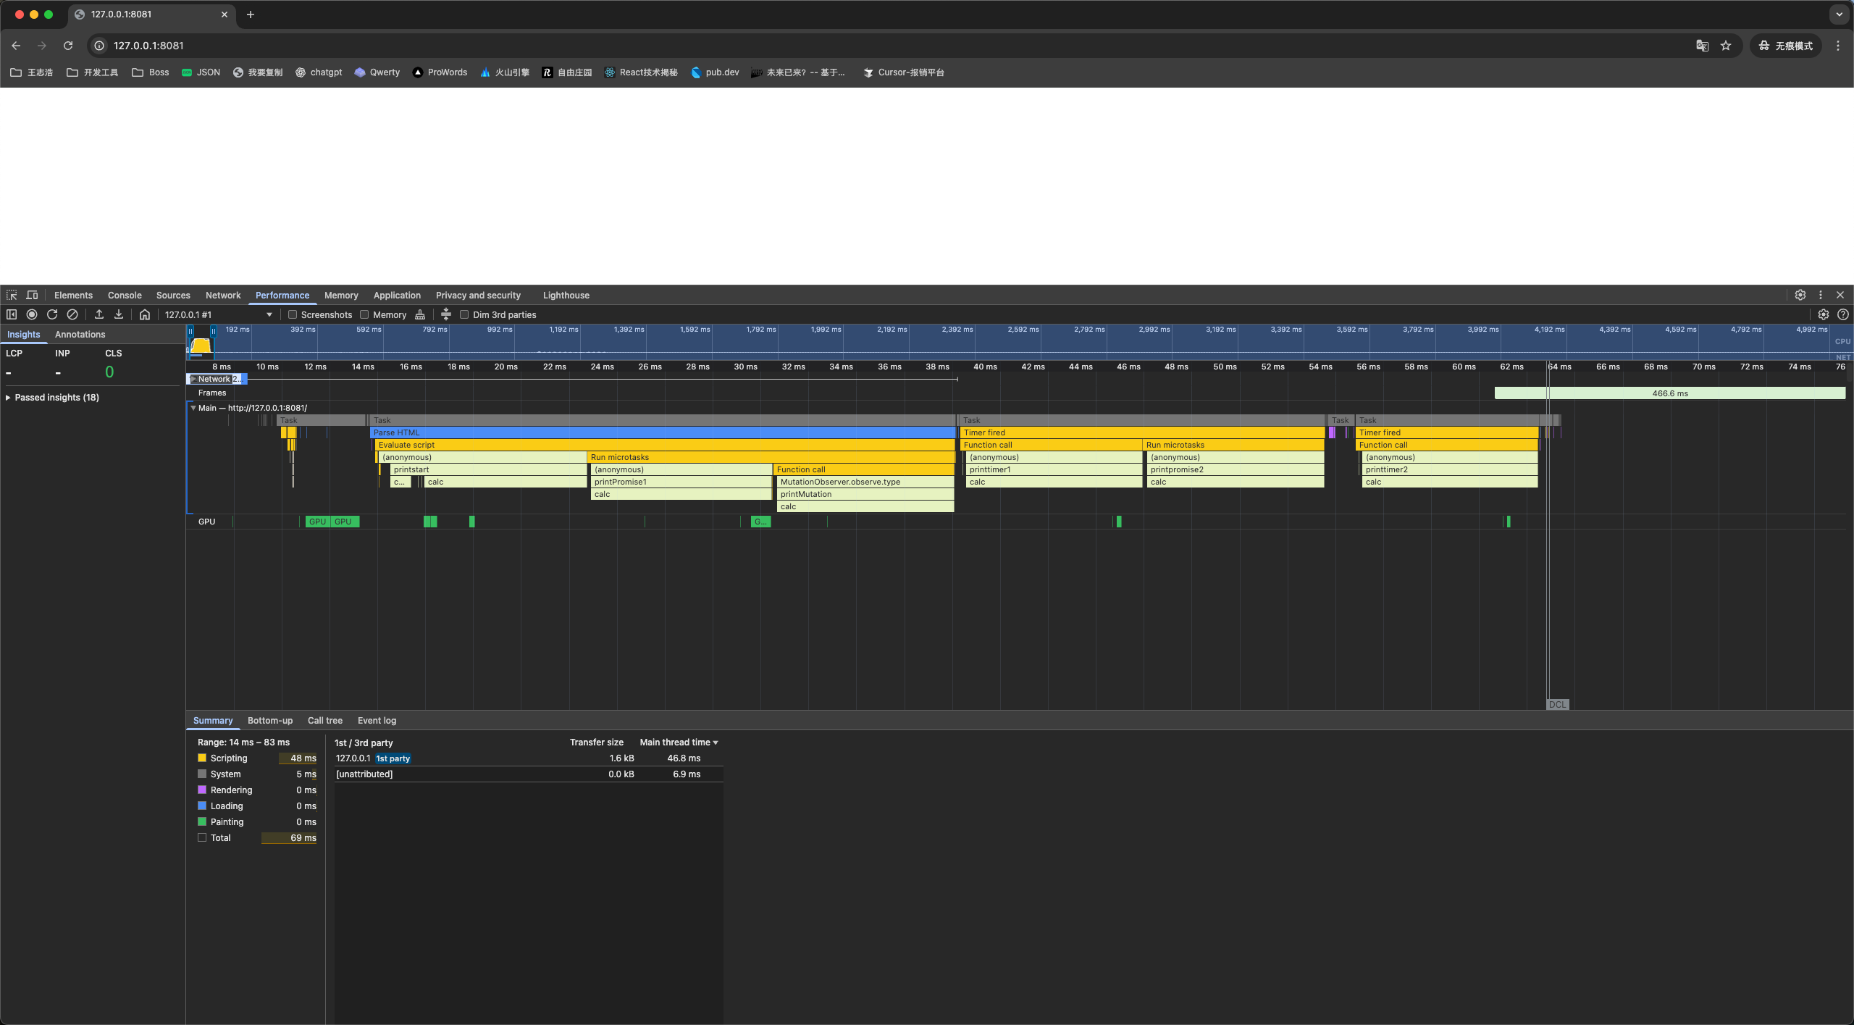Clear the current performance recording
This screenshot has width=1854, height=1025.
pos(72,314)
